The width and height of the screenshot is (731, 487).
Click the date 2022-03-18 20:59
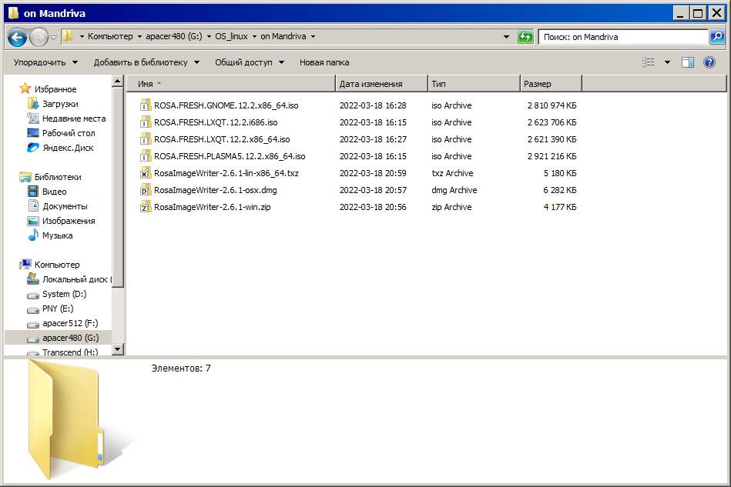pos(373,173)
